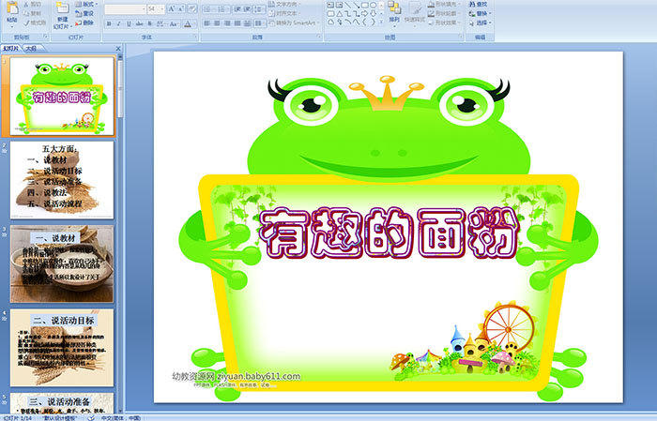657x421 pixels.
Task: Click the Cut (剪切) scissors icon
Action: (x=26, y=4)
